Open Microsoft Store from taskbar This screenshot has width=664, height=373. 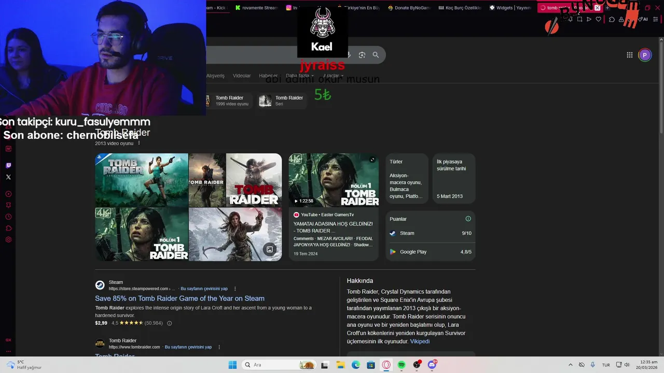[371, 365]
